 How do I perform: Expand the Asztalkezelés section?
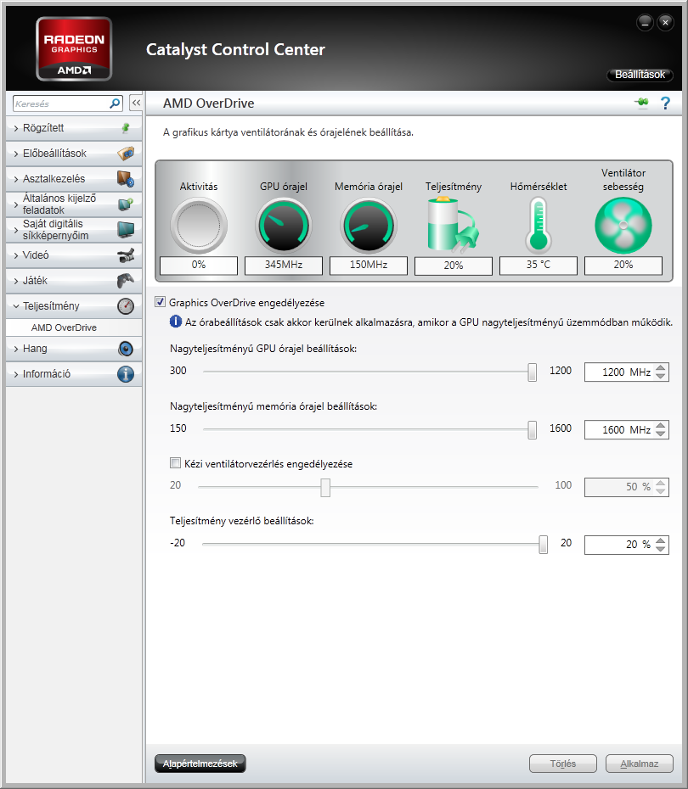(16, 179)
